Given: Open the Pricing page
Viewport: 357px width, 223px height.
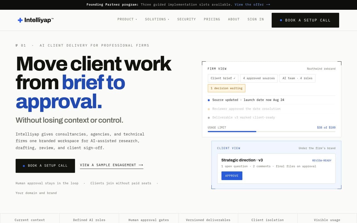Looking at the screenshot, I should (212, 19).
